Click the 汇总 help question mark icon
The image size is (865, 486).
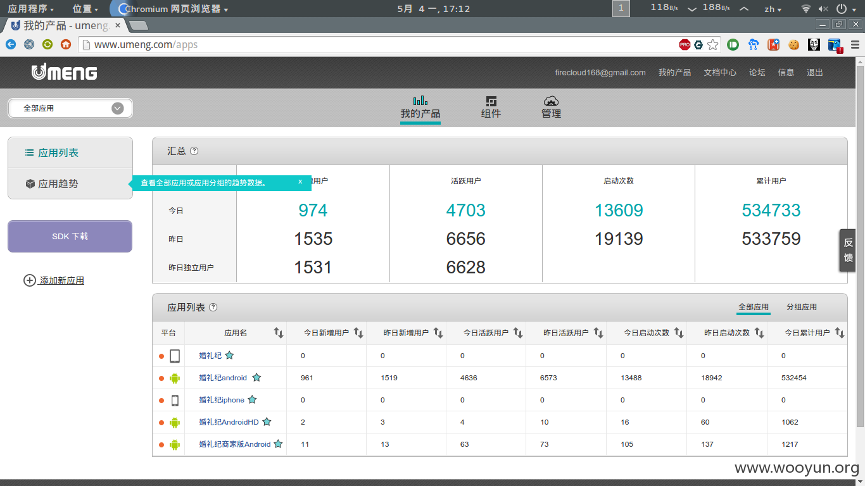[194, 151]
